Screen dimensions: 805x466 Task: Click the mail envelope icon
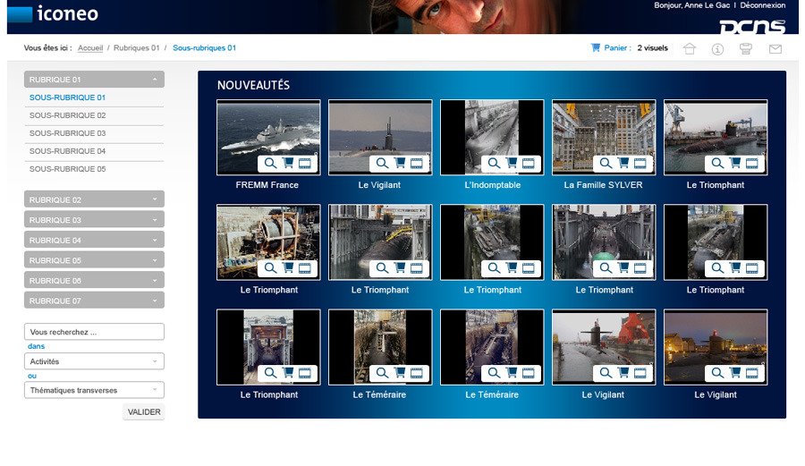coord(775,49)
